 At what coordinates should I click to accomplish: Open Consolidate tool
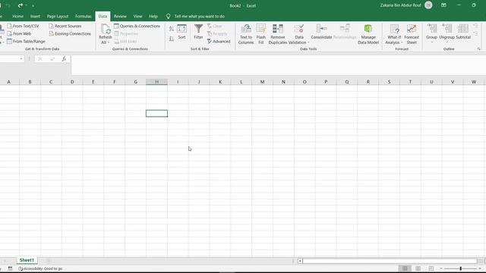[321, 32]
